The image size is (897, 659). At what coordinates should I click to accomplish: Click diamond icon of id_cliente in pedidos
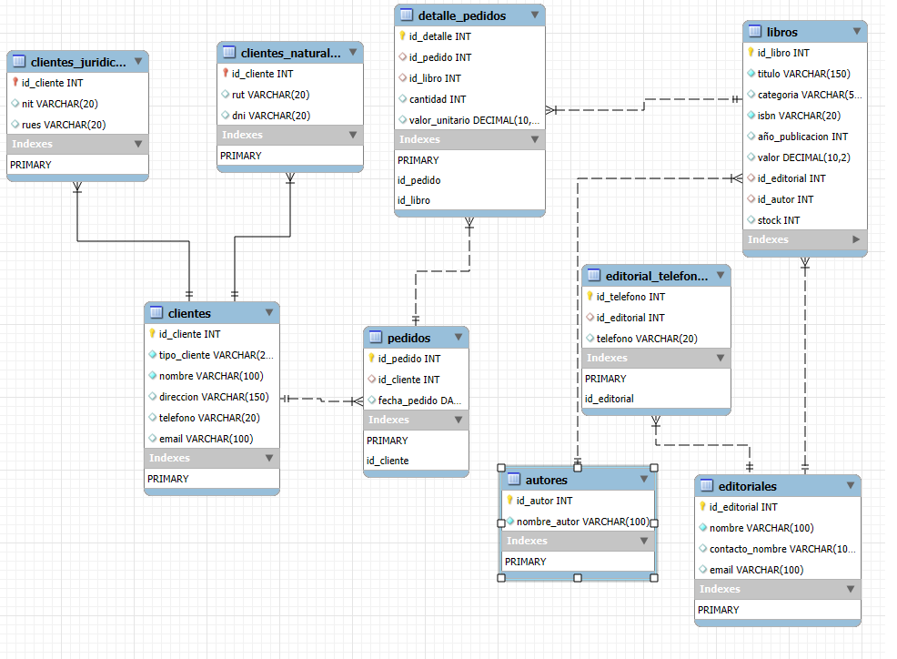point(372,379)
